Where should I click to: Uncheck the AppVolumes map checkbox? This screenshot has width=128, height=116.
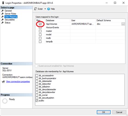40,24
